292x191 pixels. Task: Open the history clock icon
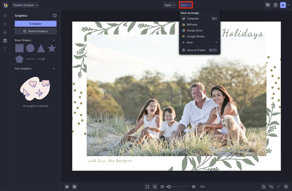click(x=286, y=187)
